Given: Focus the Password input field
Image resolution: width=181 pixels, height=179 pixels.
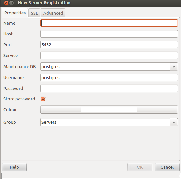Looking at the screenshot, I should click(x=109, y=89).
